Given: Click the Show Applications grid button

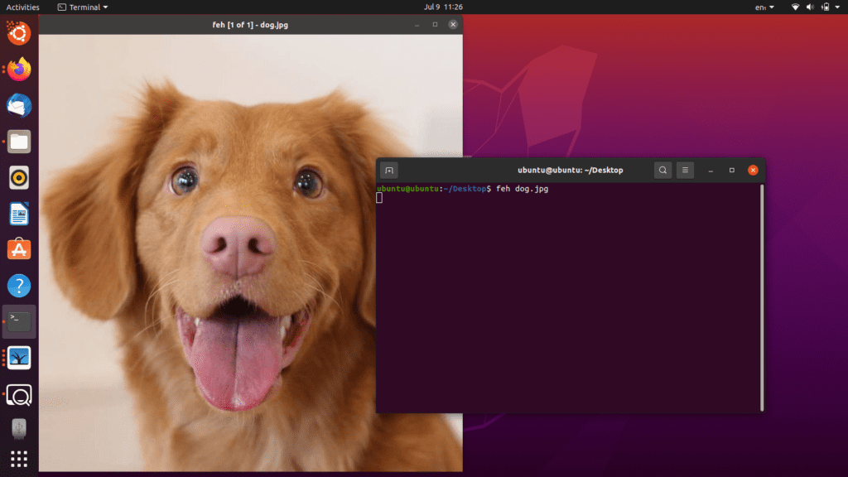Looking at the screenshot, I should tap(18, 458).
